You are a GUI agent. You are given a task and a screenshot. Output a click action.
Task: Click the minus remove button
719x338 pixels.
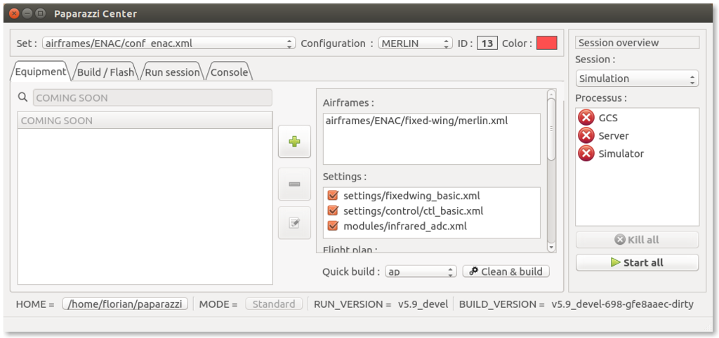tap(295, 184)
